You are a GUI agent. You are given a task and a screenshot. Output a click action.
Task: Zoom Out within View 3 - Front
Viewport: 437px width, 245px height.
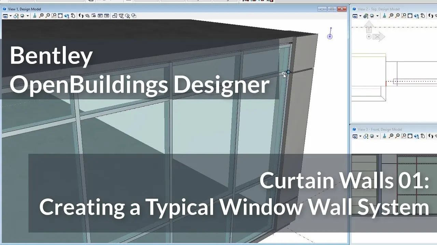[397, 136]
